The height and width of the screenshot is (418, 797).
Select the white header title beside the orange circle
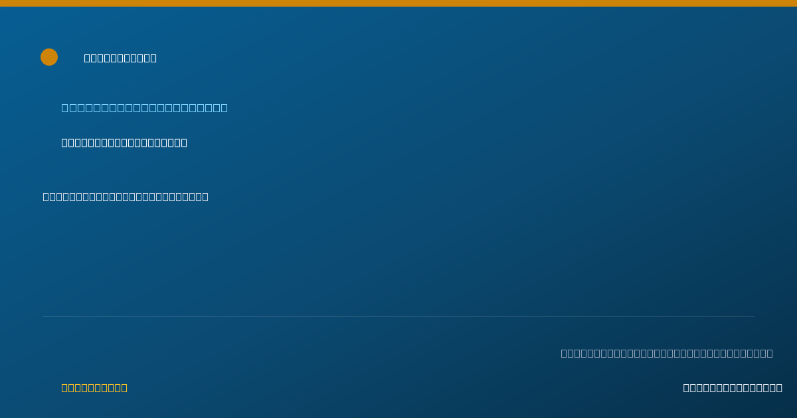[x=120, y=58]
